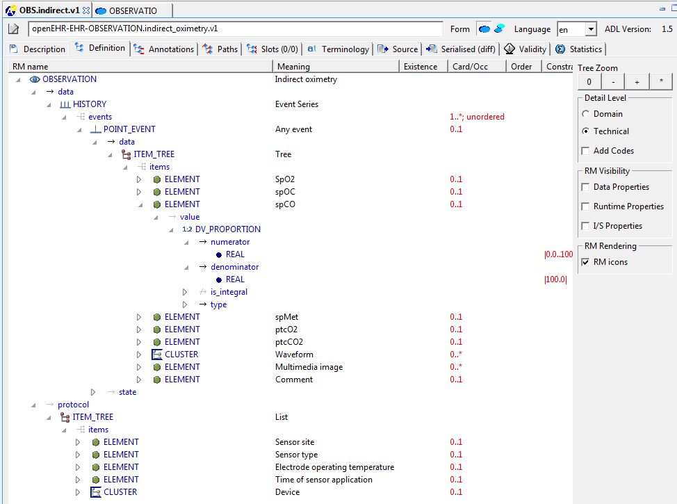
Task: Click the ELEMENT icon in the spOC row
Action: (157, 192)
